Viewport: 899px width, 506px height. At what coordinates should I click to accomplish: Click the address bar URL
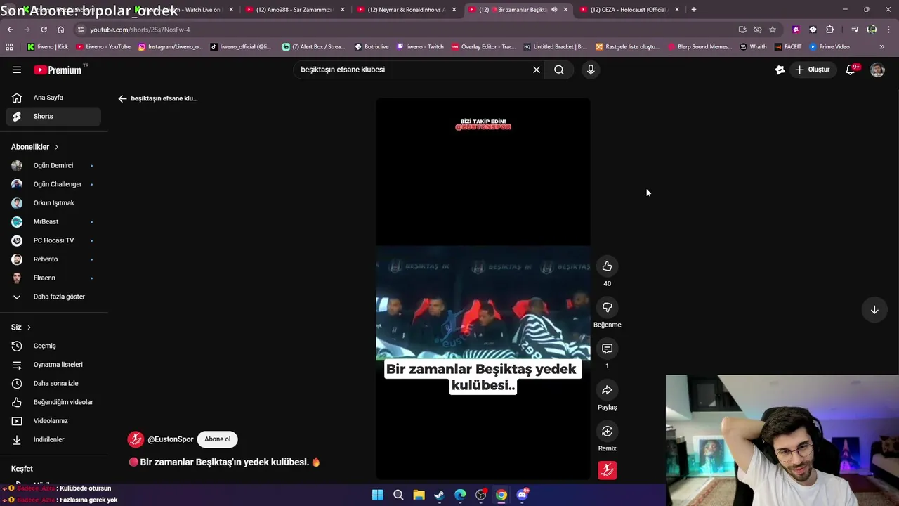click(140, 30)
